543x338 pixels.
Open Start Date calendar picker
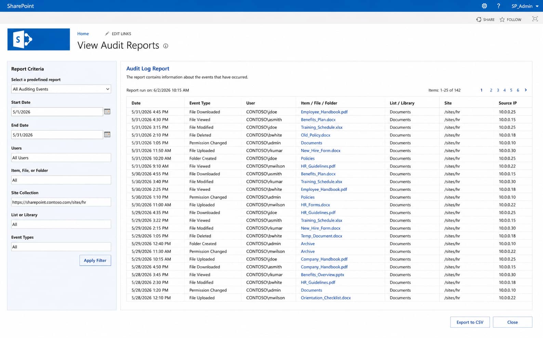(107, 112)
